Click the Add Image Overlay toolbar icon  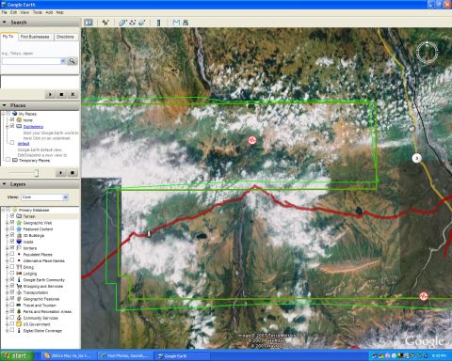click(142, 23)
